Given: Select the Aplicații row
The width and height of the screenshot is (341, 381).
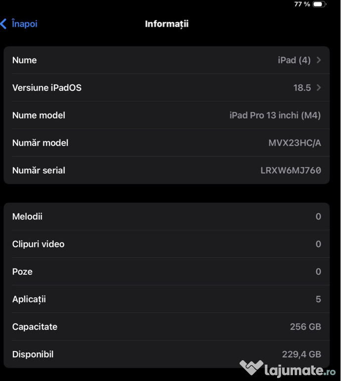Looking at the screenshot, I should (166, 299).
